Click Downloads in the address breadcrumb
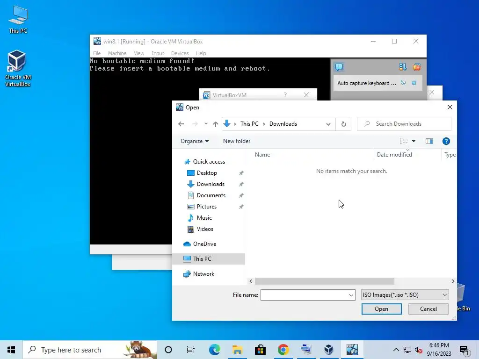This screenshot has height=359, width=479. tap(283, 123)
